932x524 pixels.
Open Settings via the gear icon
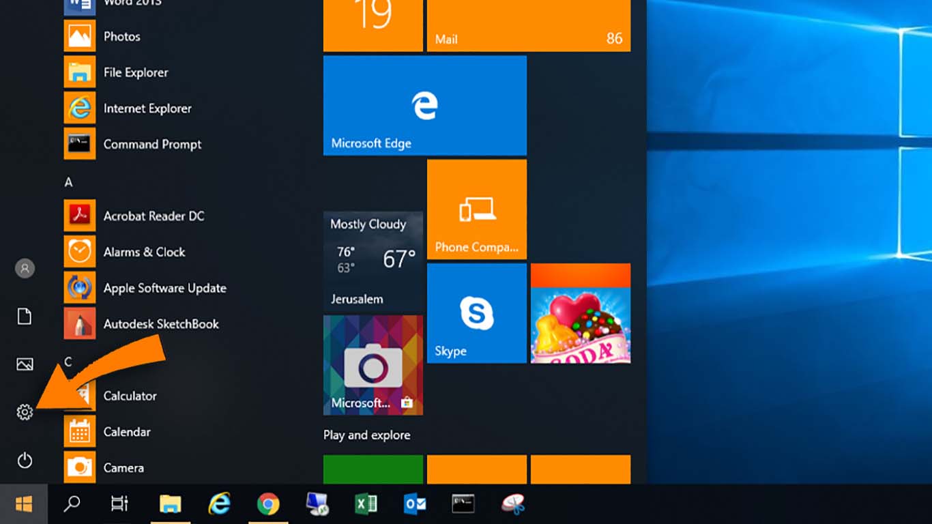coord(25,412)
